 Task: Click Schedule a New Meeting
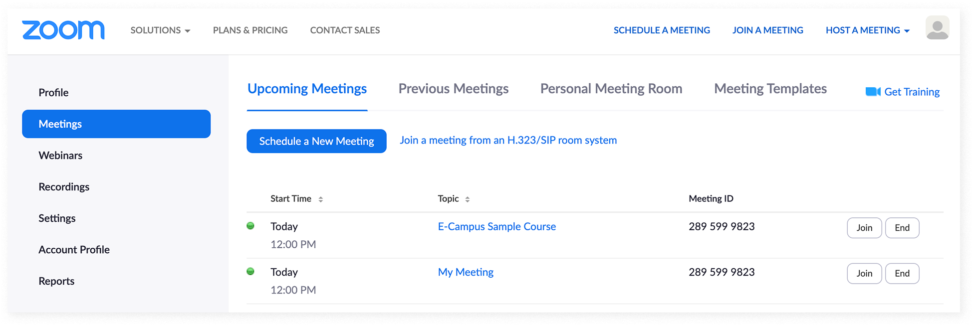click(x=316, y=141)
